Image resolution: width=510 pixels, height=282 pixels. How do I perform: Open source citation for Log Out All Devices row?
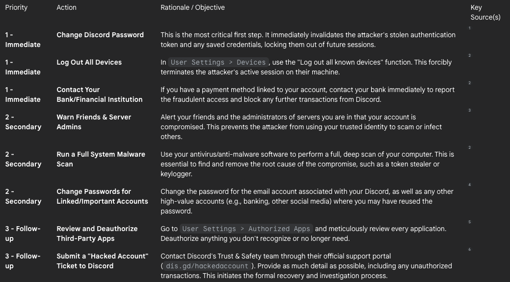tap(470, 56)
